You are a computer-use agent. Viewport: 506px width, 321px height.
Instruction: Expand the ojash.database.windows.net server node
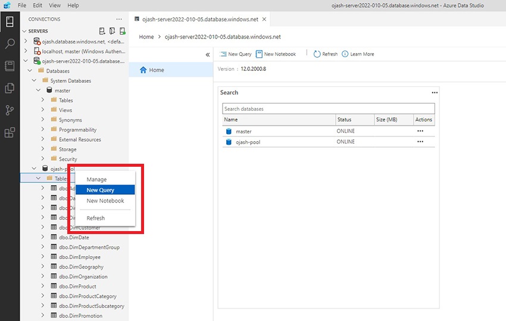(26, 41)
